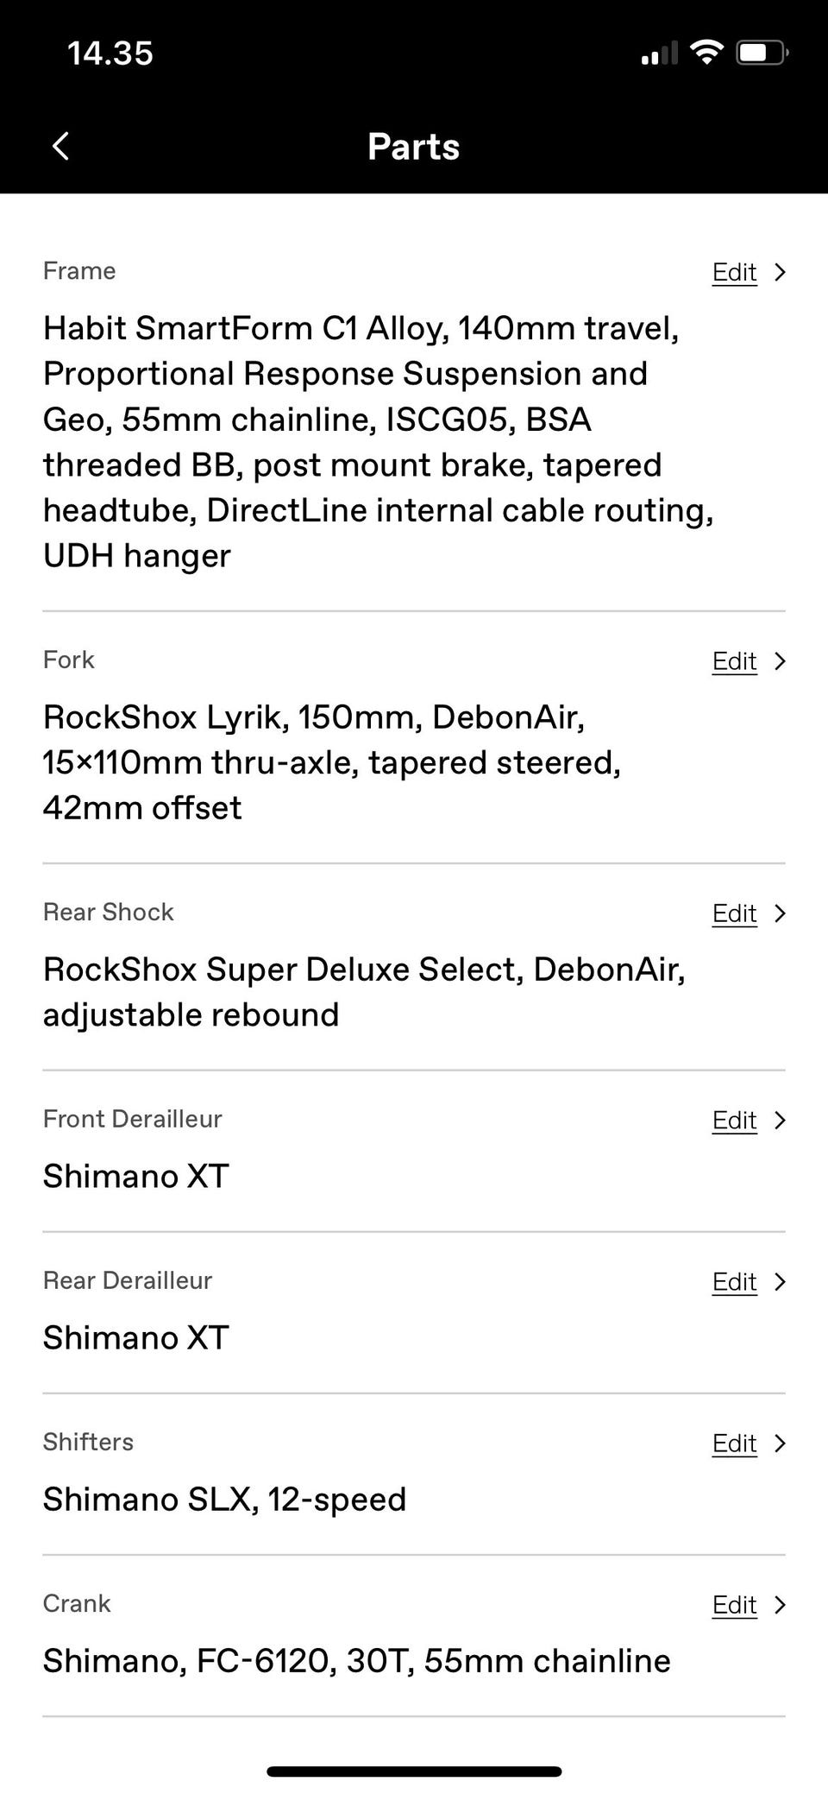Screen dimensions: 828x1794
Task: Tap the chevron beside Fork Edit
Action: pos(781,660)
